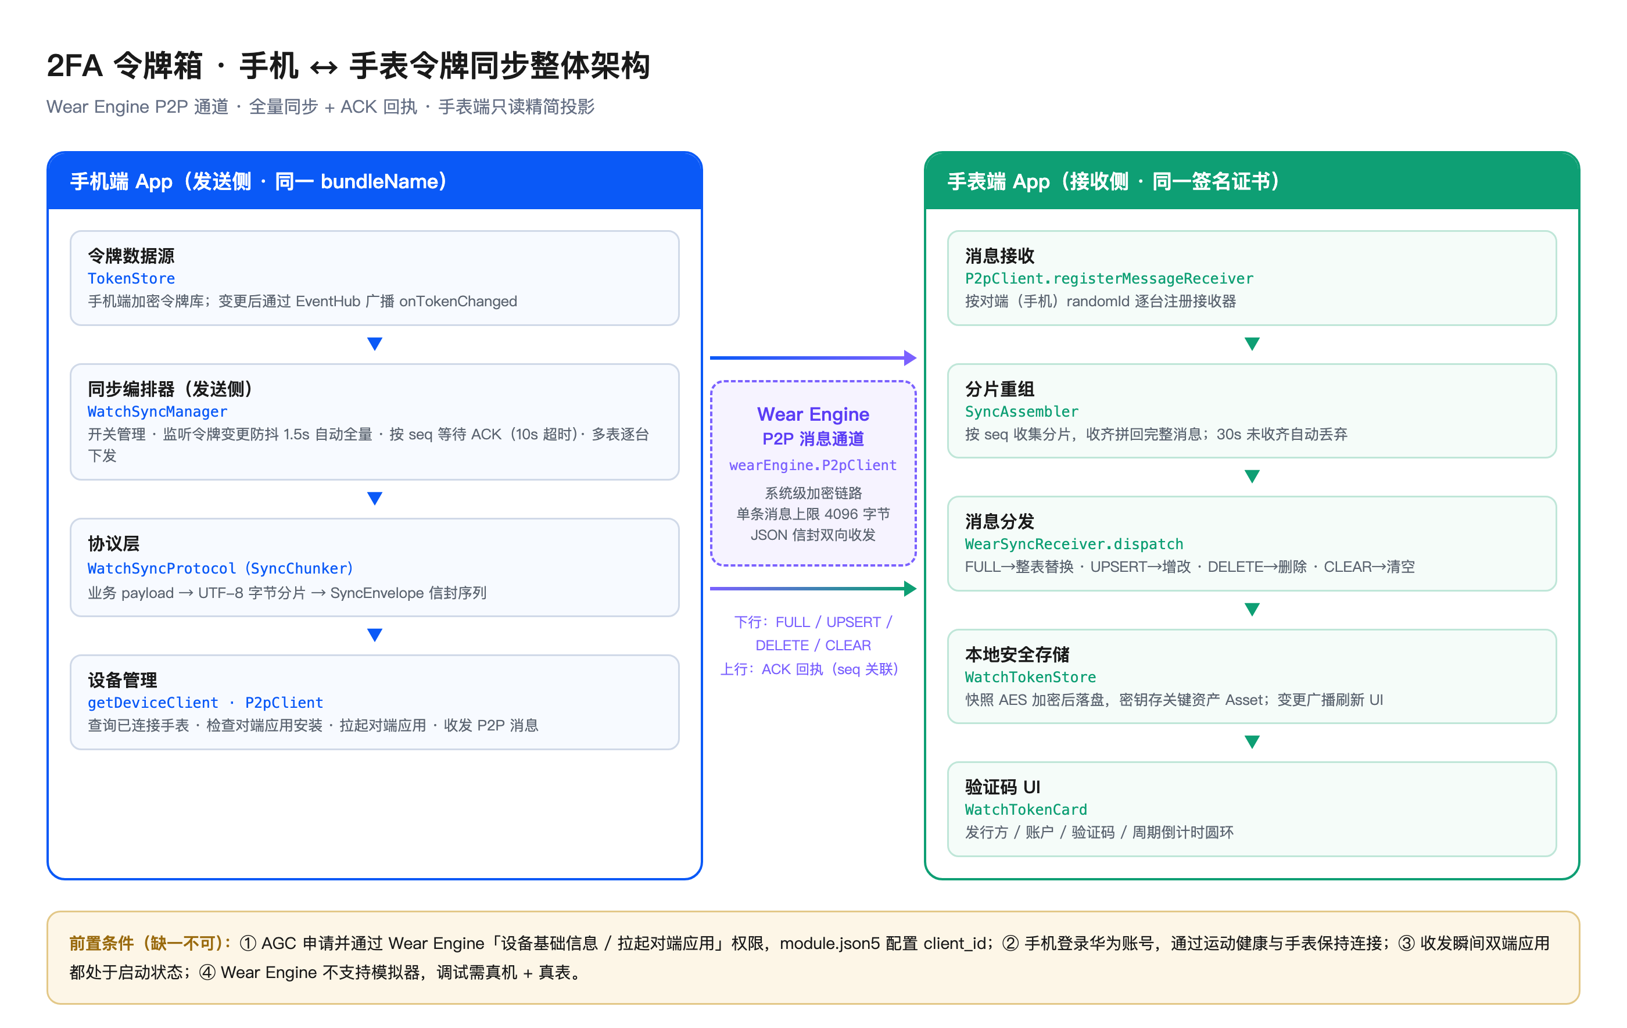Viewport: 1627px width, 1028px height.
Task: Click the down arrow below the WatchSyncManager card
Action: coord(374,498)
